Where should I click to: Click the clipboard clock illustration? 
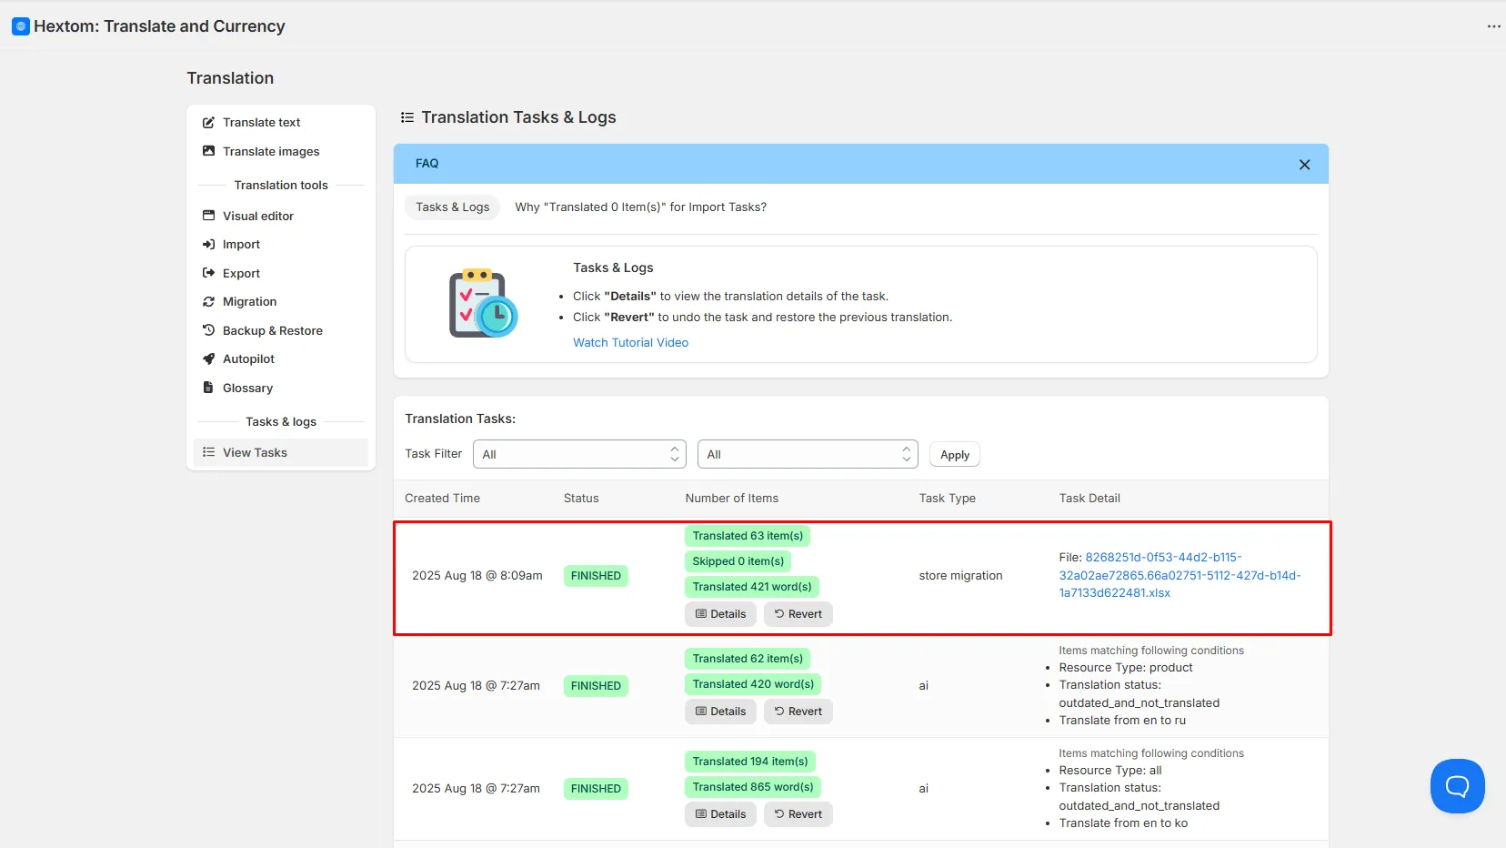click(483, 304)
